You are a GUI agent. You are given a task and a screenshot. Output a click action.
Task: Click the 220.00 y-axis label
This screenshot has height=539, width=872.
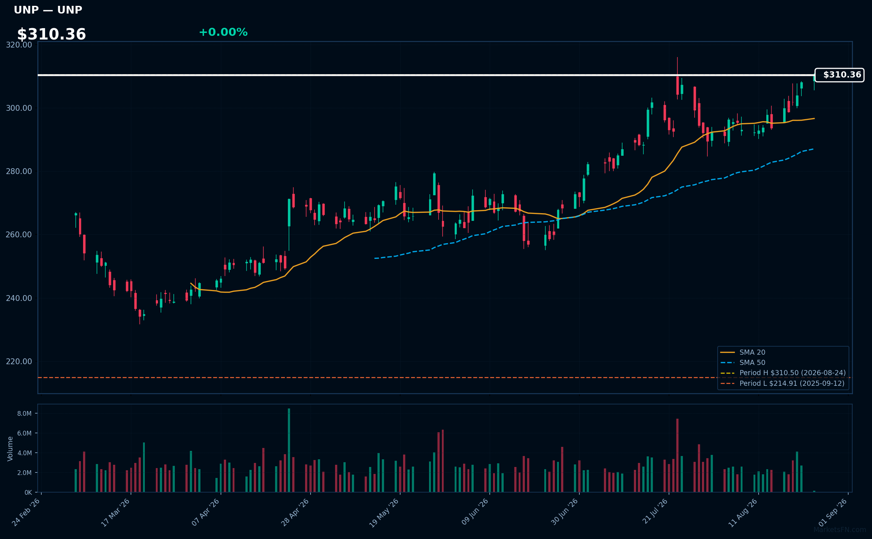(19, 362)
